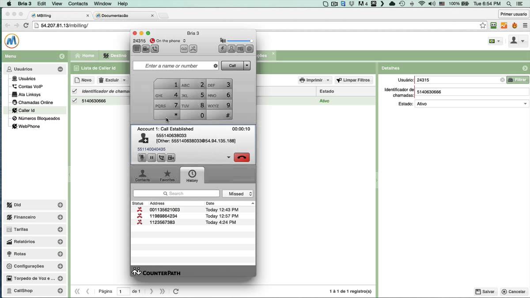Click the gear icon in the dial field
Viewport: 530px width, 298px height.
[x=216, y=66]
